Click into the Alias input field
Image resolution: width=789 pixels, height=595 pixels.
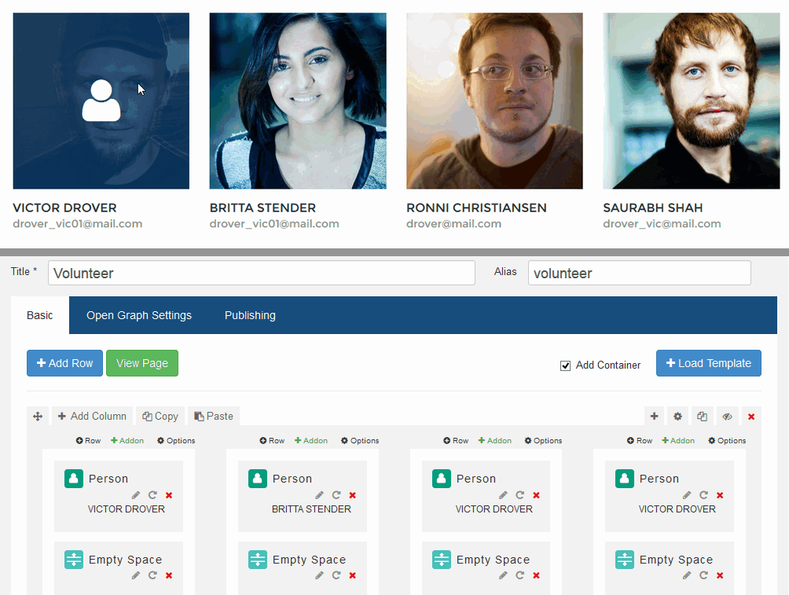639,274
